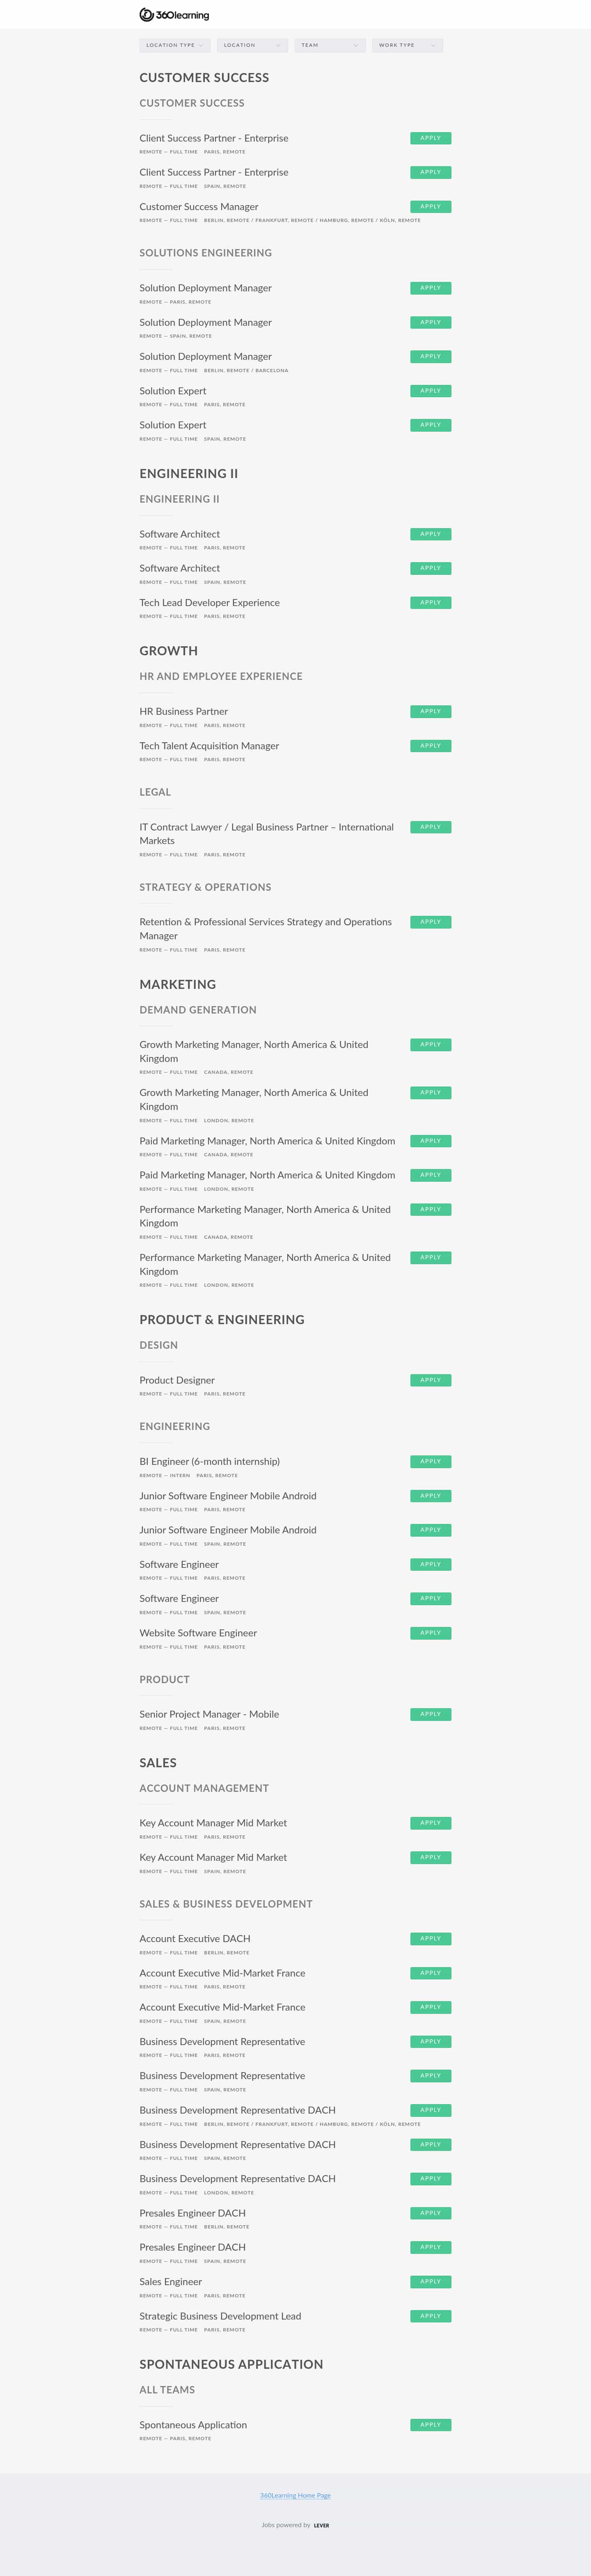
Task: Expand the Work Type filter dropdown
Action: (407, 45)
